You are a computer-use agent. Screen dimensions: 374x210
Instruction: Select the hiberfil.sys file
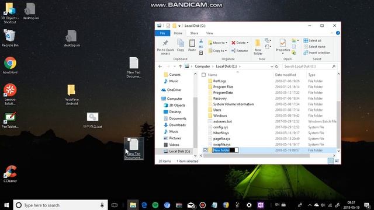click(221, 133)
